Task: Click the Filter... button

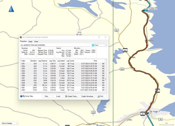Action: pyautogui.click(x=47, y=96)
